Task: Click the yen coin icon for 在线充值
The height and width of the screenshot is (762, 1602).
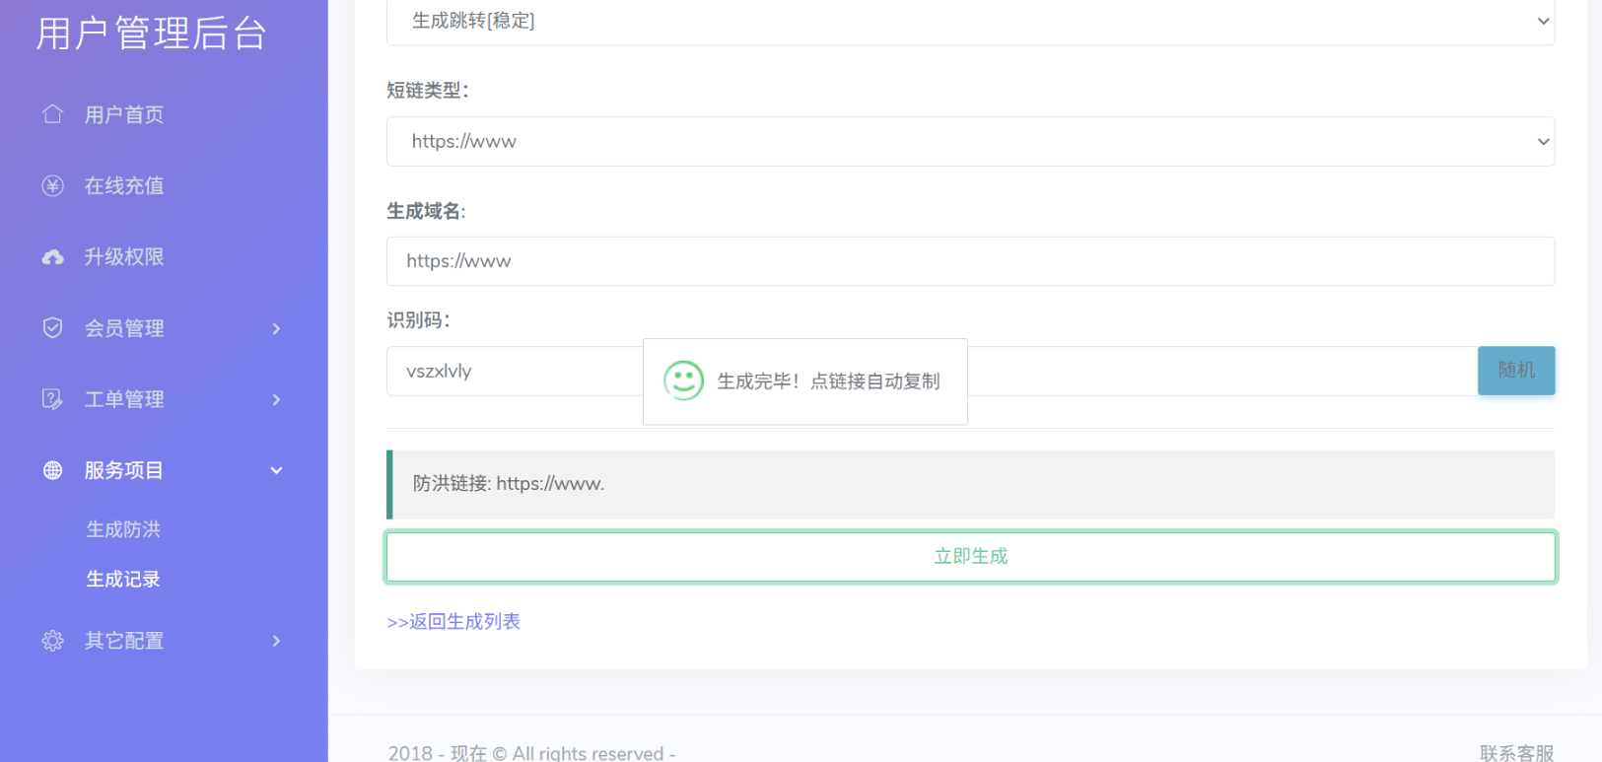Action: (x=53, y=185)
